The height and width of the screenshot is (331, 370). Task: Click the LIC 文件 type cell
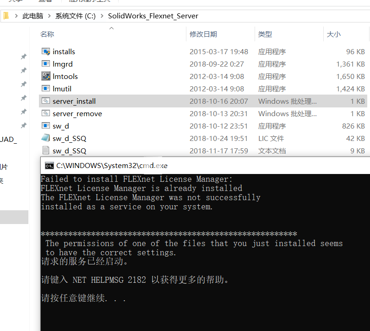coord(271,138)
